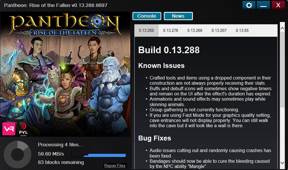Open patch notes for 0.13.266
This screenshot has height=170, width=288.
(x=195, y=30)
